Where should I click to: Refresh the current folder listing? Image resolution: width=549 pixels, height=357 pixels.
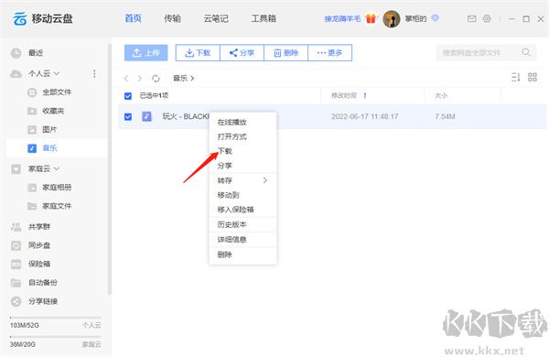(x=156, y=78)
